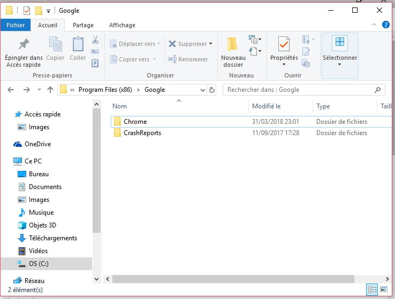Click Déplacer vers button
Viewport: 395px width, 299px height.
135,44
